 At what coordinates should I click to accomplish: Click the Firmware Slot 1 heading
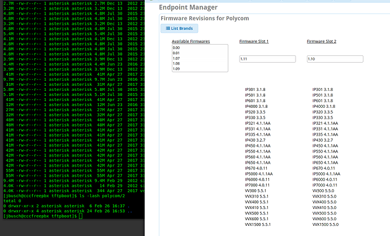tap(254, 41)
